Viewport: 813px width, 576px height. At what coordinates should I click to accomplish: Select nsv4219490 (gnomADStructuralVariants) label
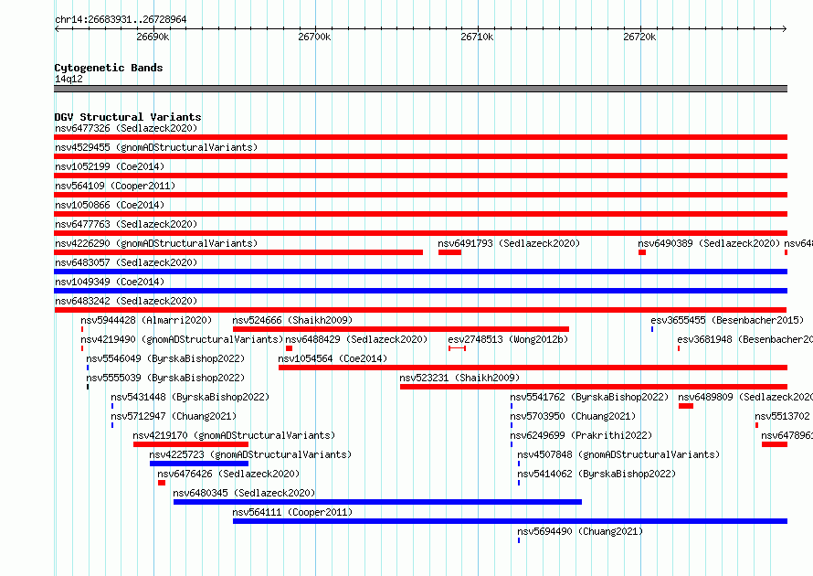tap(182, 339)
